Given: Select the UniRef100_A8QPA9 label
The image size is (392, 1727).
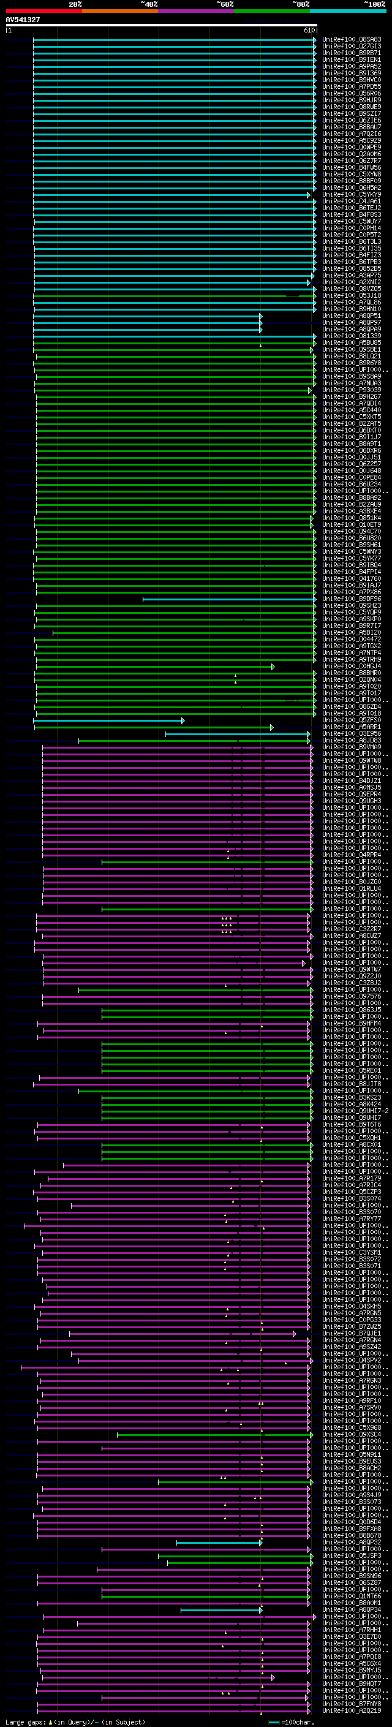Looking at the screenshot, I should 352,330.
